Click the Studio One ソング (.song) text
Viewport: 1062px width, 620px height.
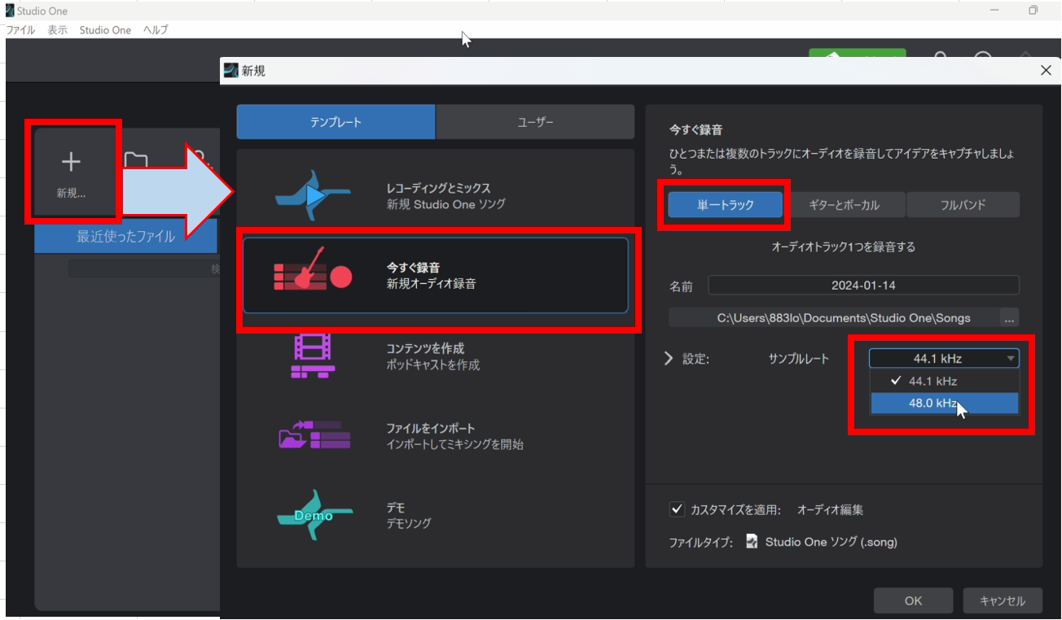(832, 542)
